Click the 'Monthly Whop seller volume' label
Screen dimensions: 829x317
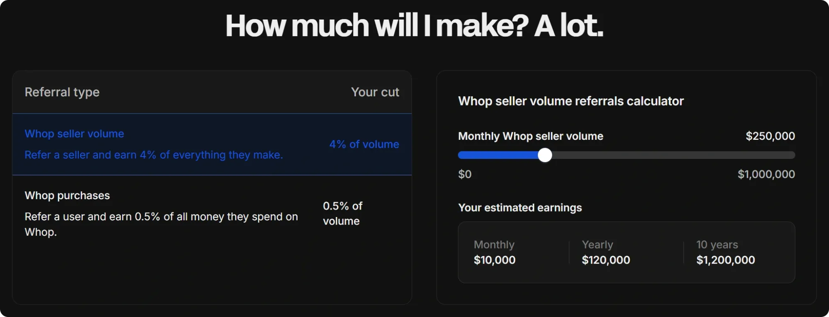click(x=531, y=136)
